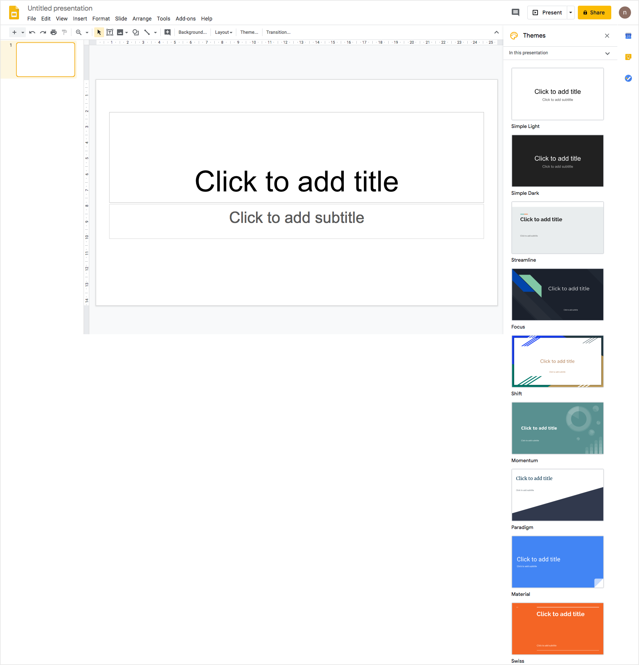Viewport: 639px width, 665px height.
Task: Expand the new slide layout dropdown arrow
Action: pos(23,33)
